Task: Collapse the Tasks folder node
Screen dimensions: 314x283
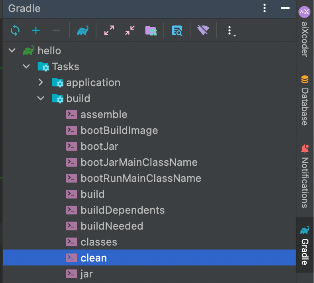Action: tap(26, 66)
